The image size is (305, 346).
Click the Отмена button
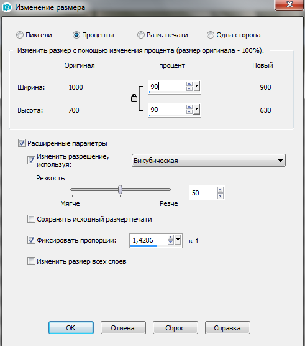point(124,328)
